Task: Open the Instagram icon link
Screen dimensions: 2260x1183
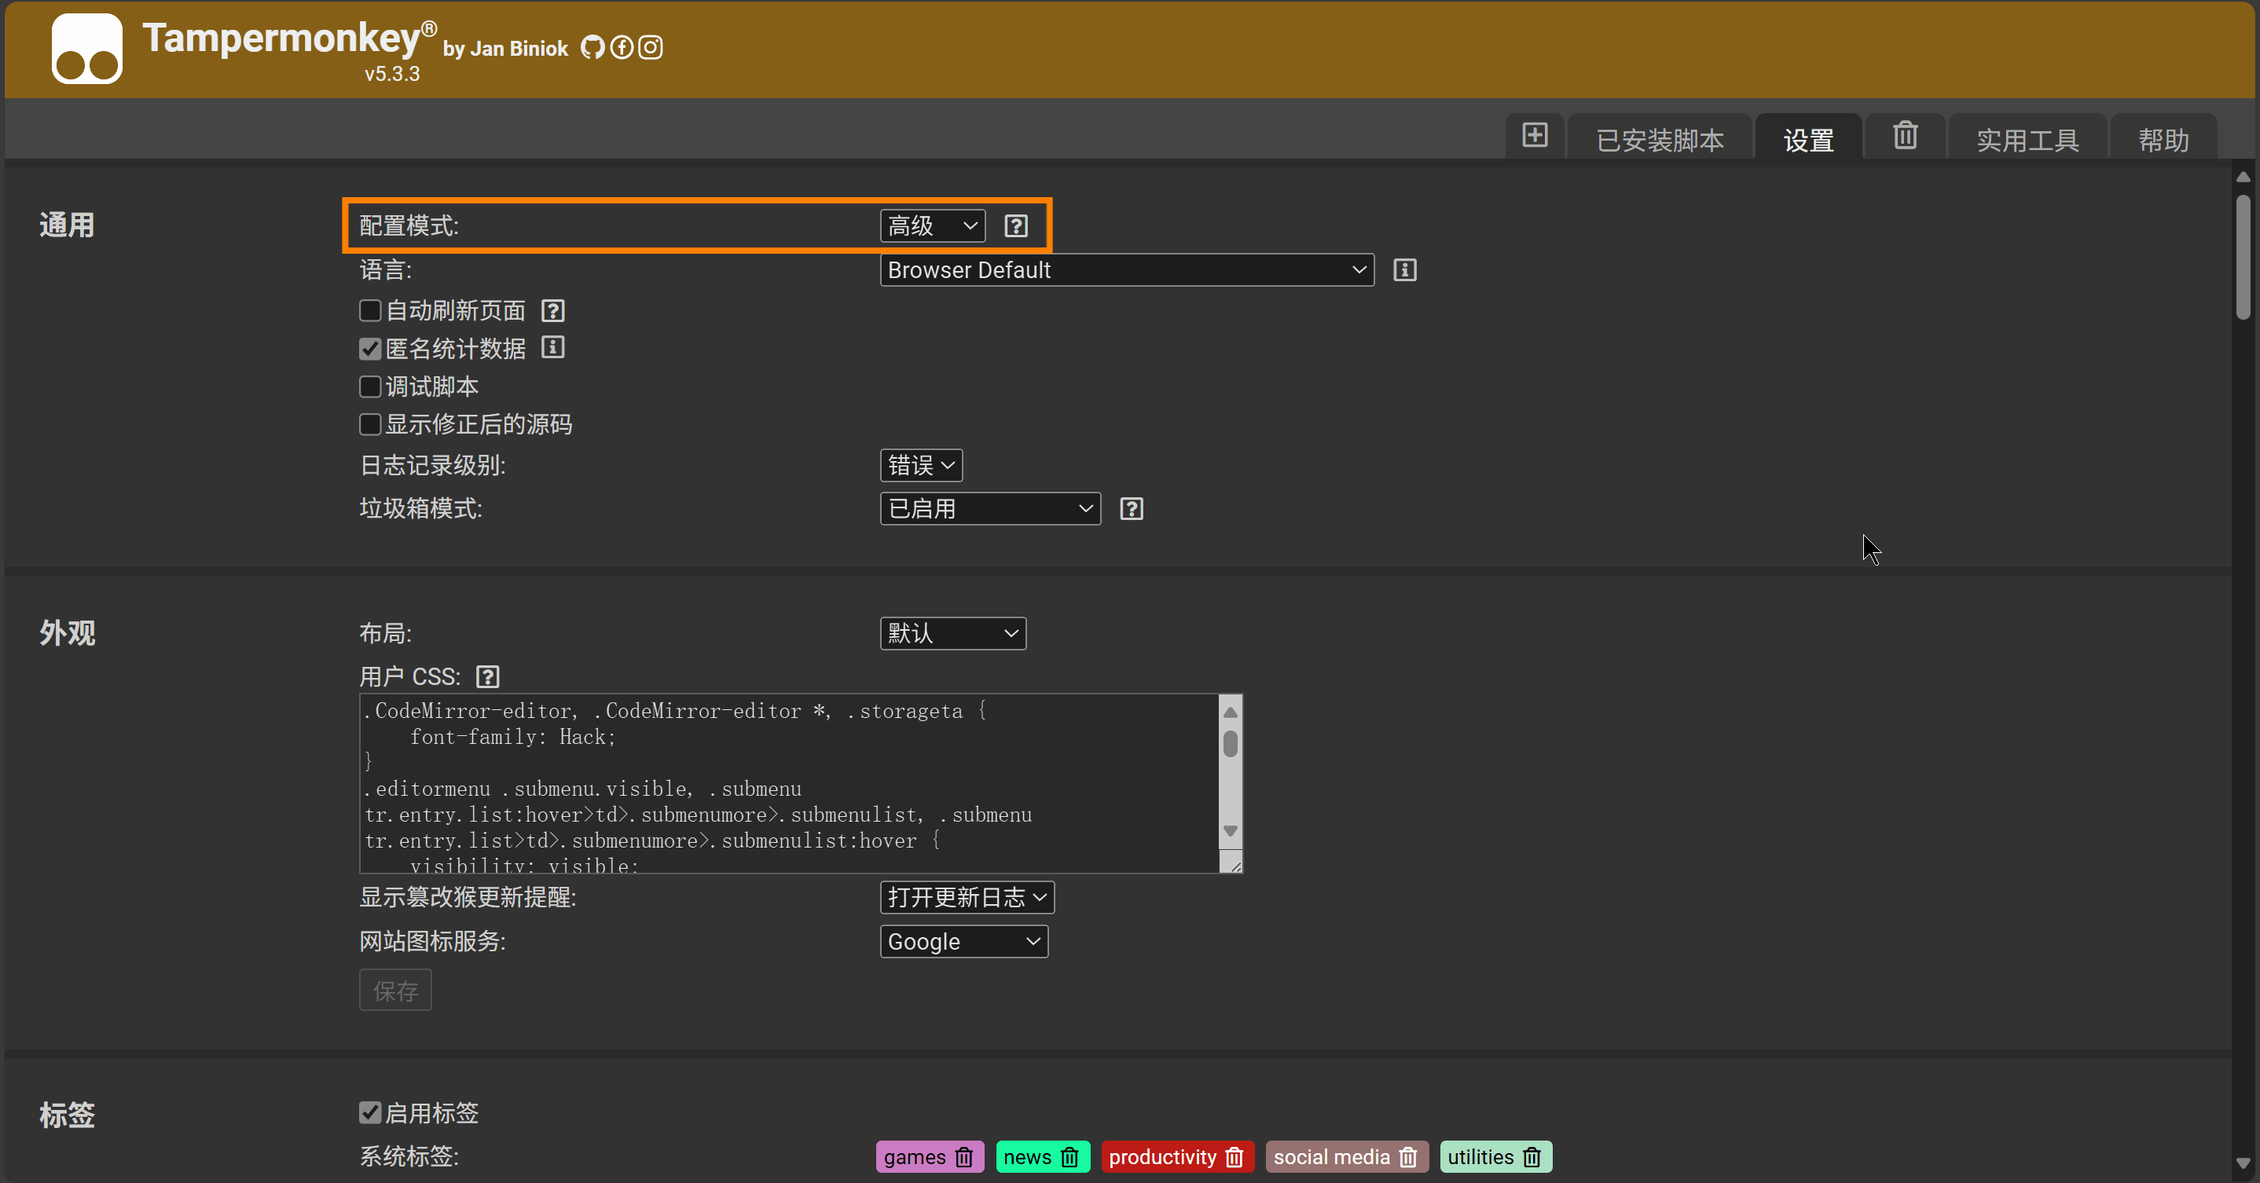Action: click(x=650, y=47)
